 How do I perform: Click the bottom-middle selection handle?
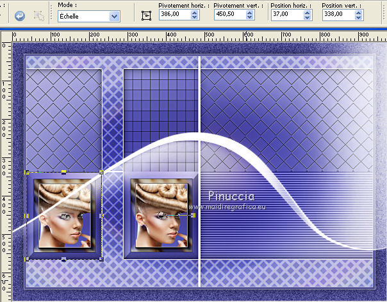63,259
